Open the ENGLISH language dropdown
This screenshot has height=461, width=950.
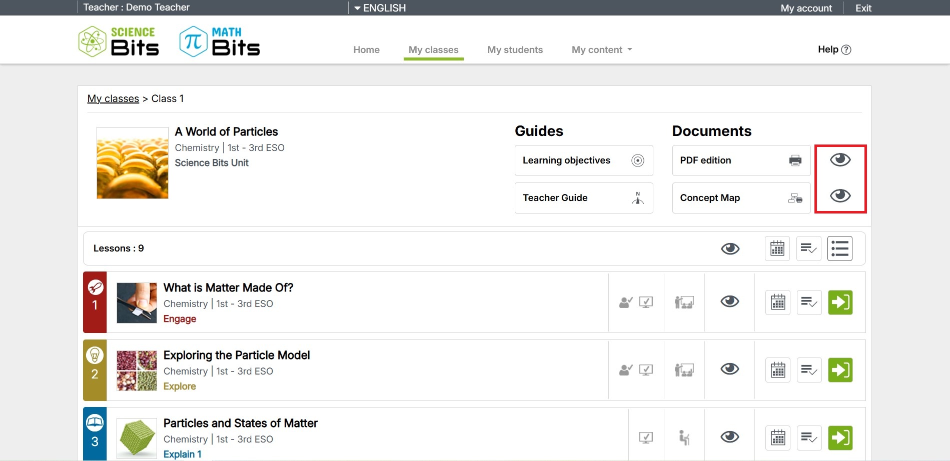tap(380, 8)
